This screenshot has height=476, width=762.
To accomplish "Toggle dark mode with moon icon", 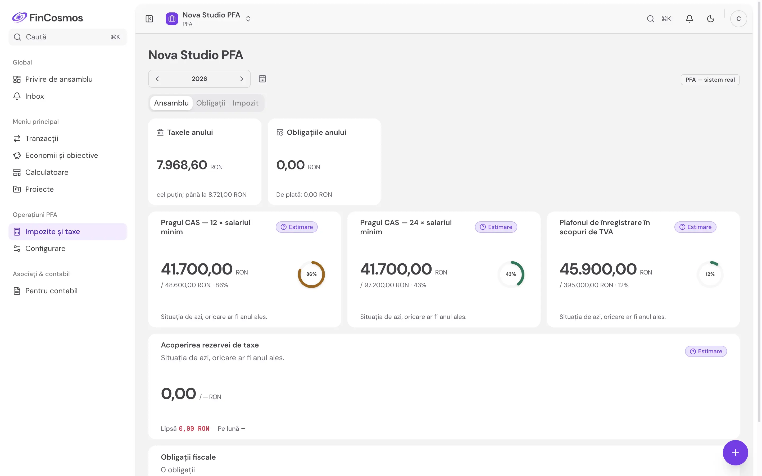I will [711, 19].
